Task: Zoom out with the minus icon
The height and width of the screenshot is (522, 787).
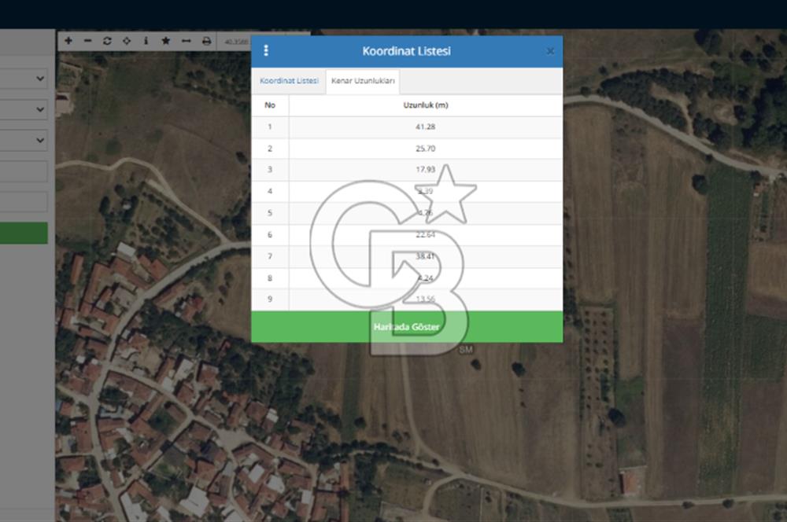Action: pyautogui.click(x=87, y=41)
